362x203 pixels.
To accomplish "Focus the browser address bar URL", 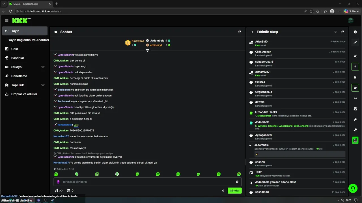I will (41, 11).
